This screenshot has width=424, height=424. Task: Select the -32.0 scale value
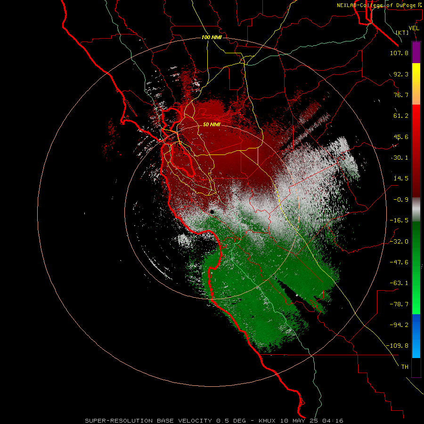tap(399, 242)
